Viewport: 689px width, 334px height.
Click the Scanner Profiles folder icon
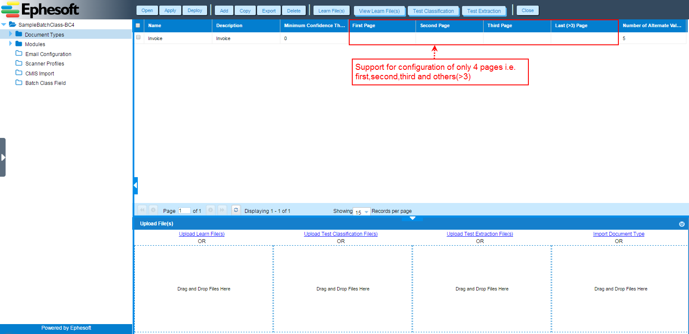click(x=19, y=63)
